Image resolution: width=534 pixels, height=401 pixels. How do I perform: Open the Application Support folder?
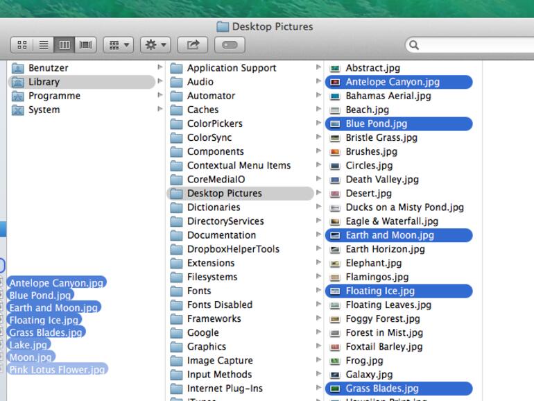240,68
